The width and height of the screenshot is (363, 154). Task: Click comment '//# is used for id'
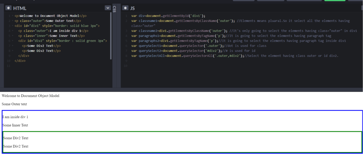click(x=239, y=51)
